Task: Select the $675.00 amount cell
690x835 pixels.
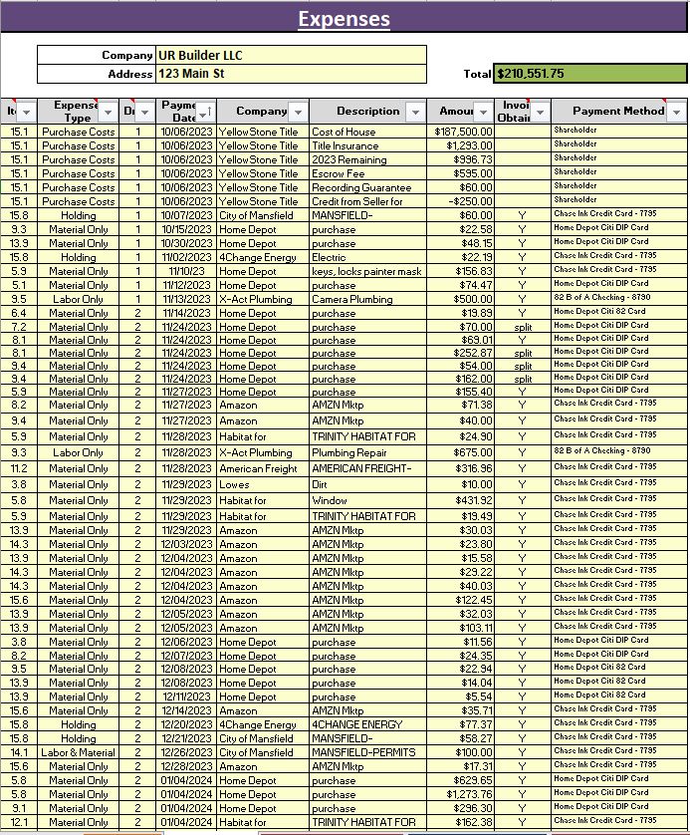Action: (461, 452)
